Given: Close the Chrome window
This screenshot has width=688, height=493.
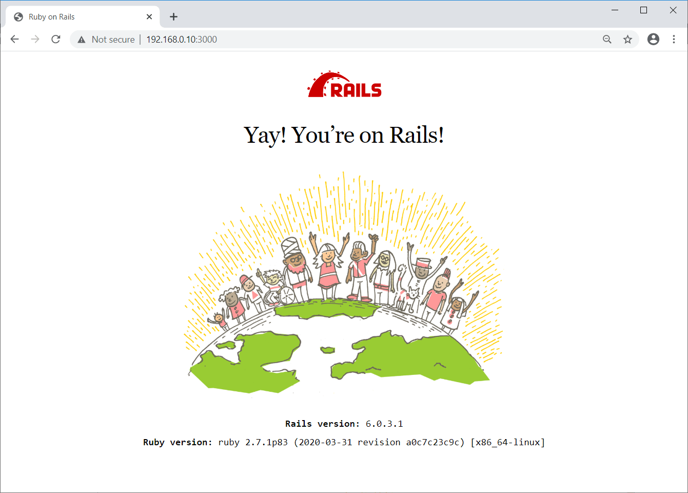Looking at the screenshot, I should 673,10.
